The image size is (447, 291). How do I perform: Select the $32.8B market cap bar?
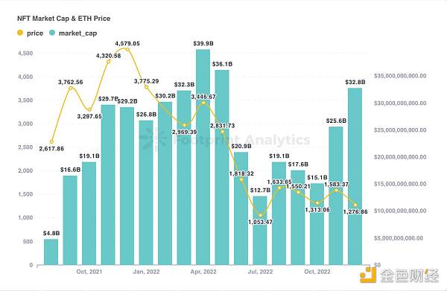(x=355, y=176)
